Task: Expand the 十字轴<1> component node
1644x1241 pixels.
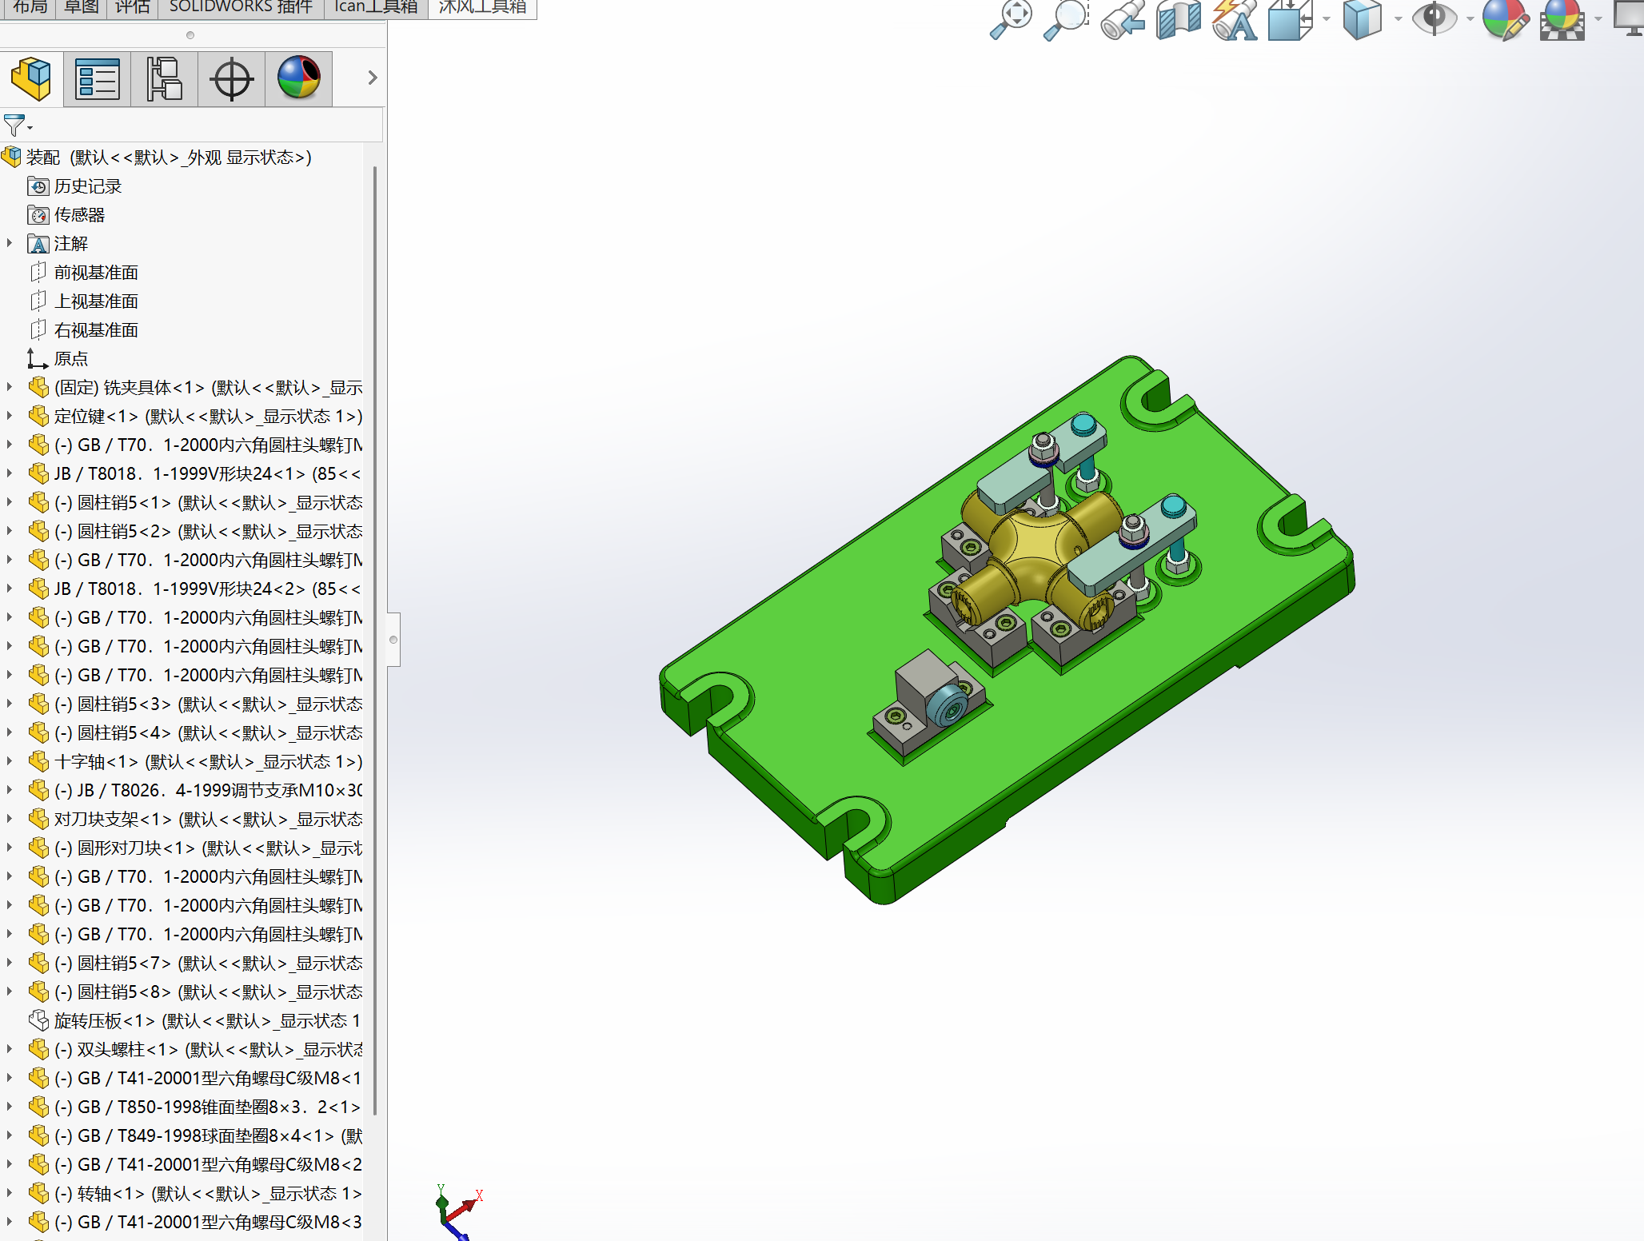Action: pyautogui.click(x=10, y=761)
